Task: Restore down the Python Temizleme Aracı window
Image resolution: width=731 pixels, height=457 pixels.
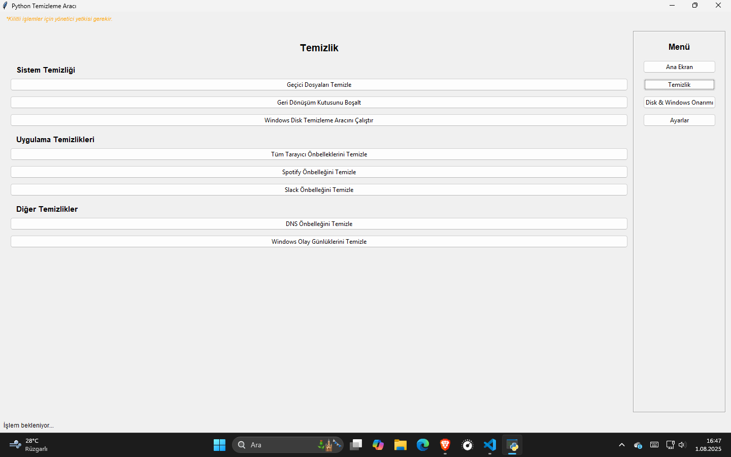Action: click(695, 6)
